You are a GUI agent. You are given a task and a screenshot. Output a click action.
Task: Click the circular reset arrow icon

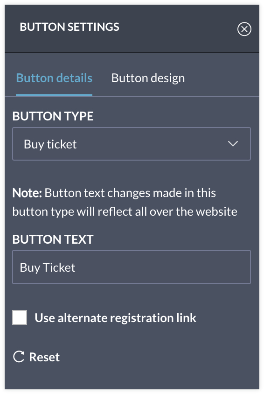(19, 357)
